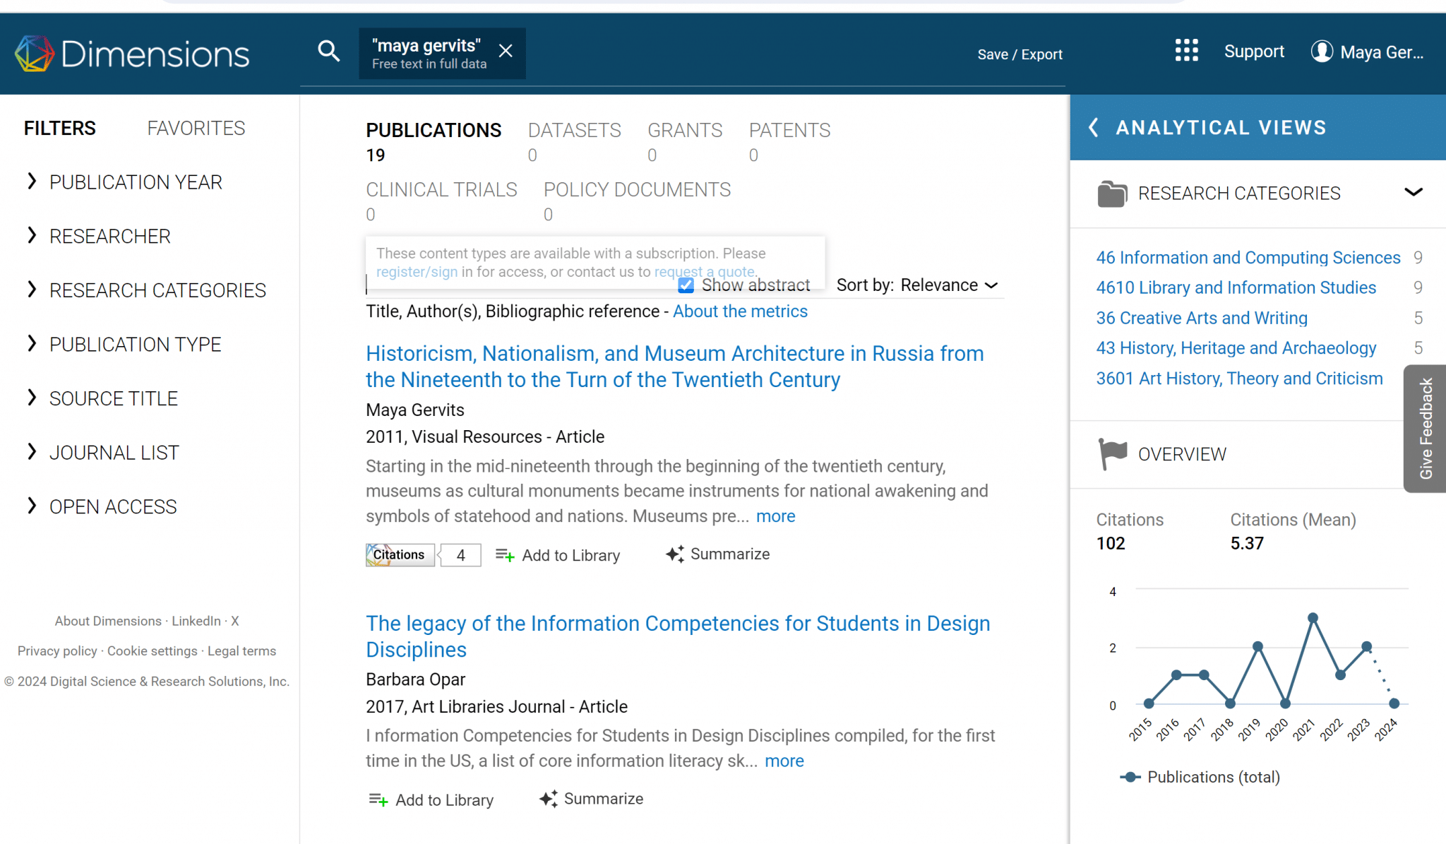Open the LinkedIn footer link
1446x844 pixels.
tap(196, 621)
